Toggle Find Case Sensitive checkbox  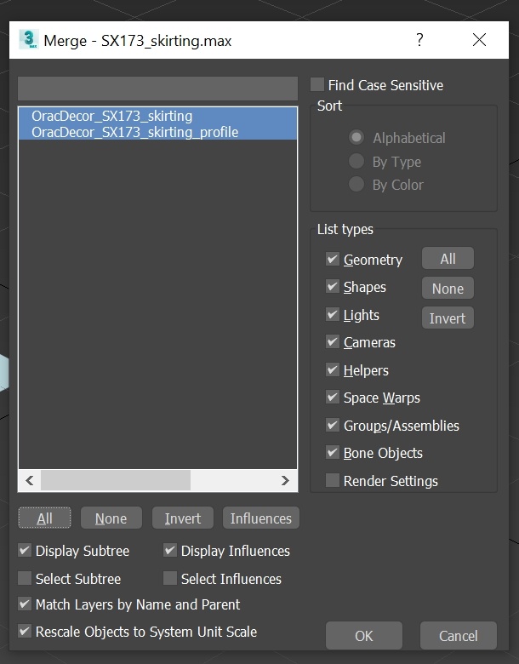[317, 84]
